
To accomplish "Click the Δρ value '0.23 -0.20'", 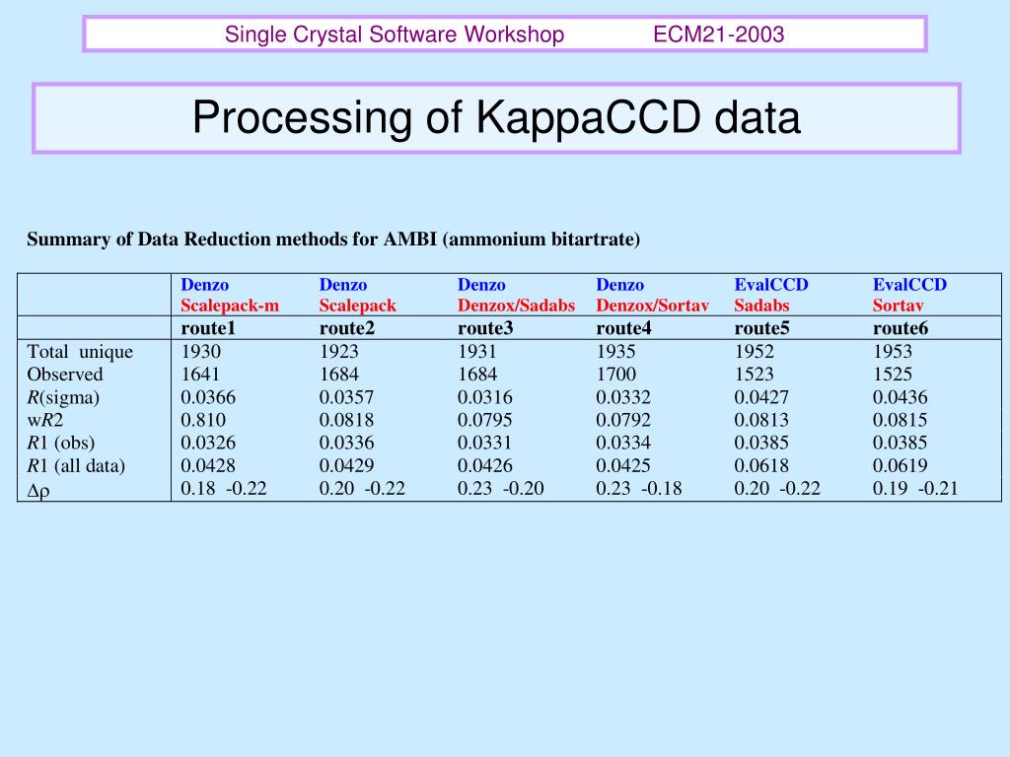I will pos(501,489).
